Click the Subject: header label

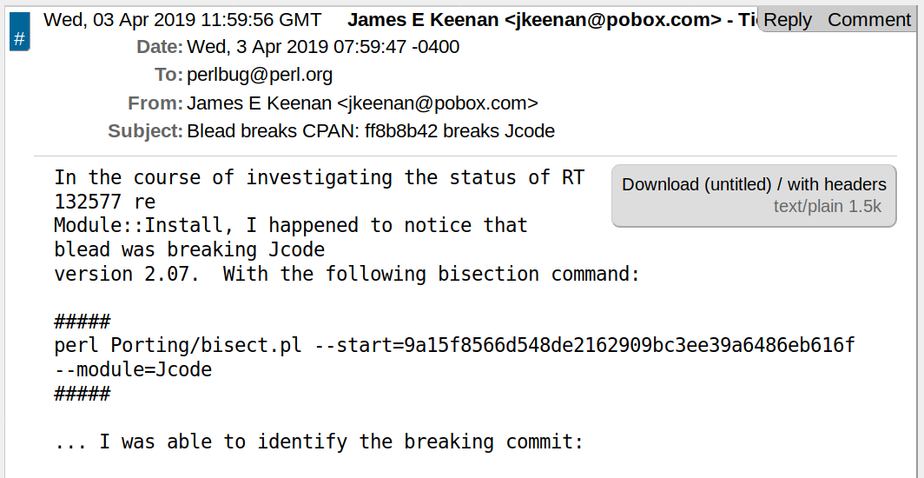(x=145, y=131)
